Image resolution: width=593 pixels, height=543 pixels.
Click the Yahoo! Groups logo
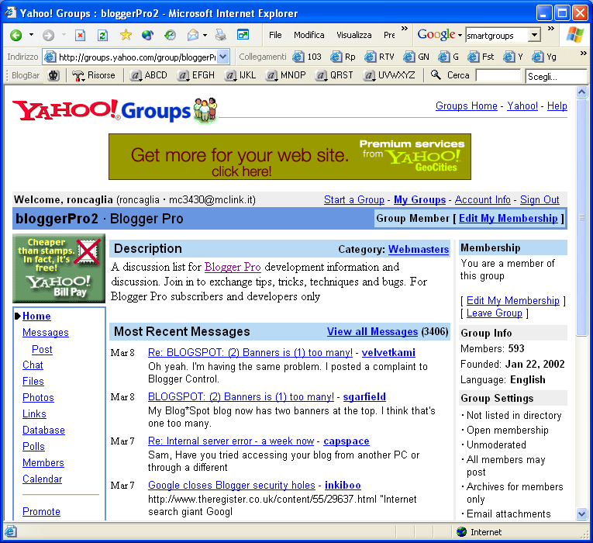pos(115,110)
